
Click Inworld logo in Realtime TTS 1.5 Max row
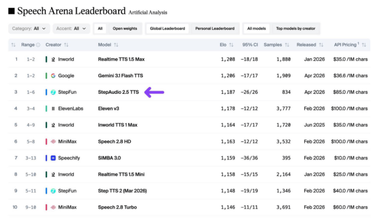(53, 59)
